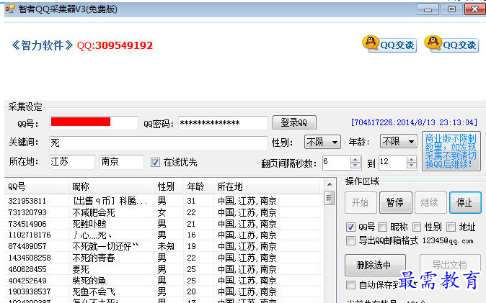This screenshot has height=303, width=486.
Task: Minimize the window
Action: (x=428, y=9)
